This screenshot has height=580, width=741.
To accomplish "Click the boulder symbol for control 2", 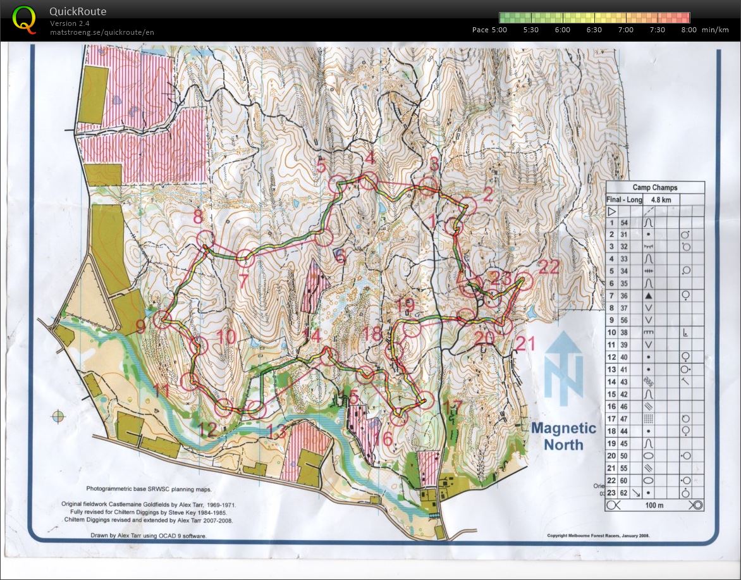I will pos(647,235).
